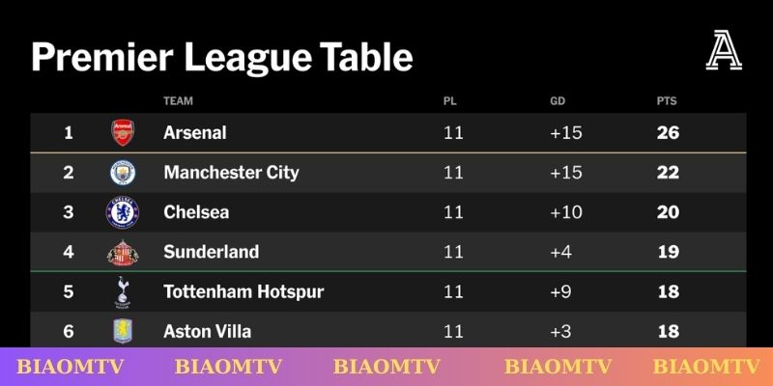Click the Tottenham Hotspur club crest

pos(123,292)
